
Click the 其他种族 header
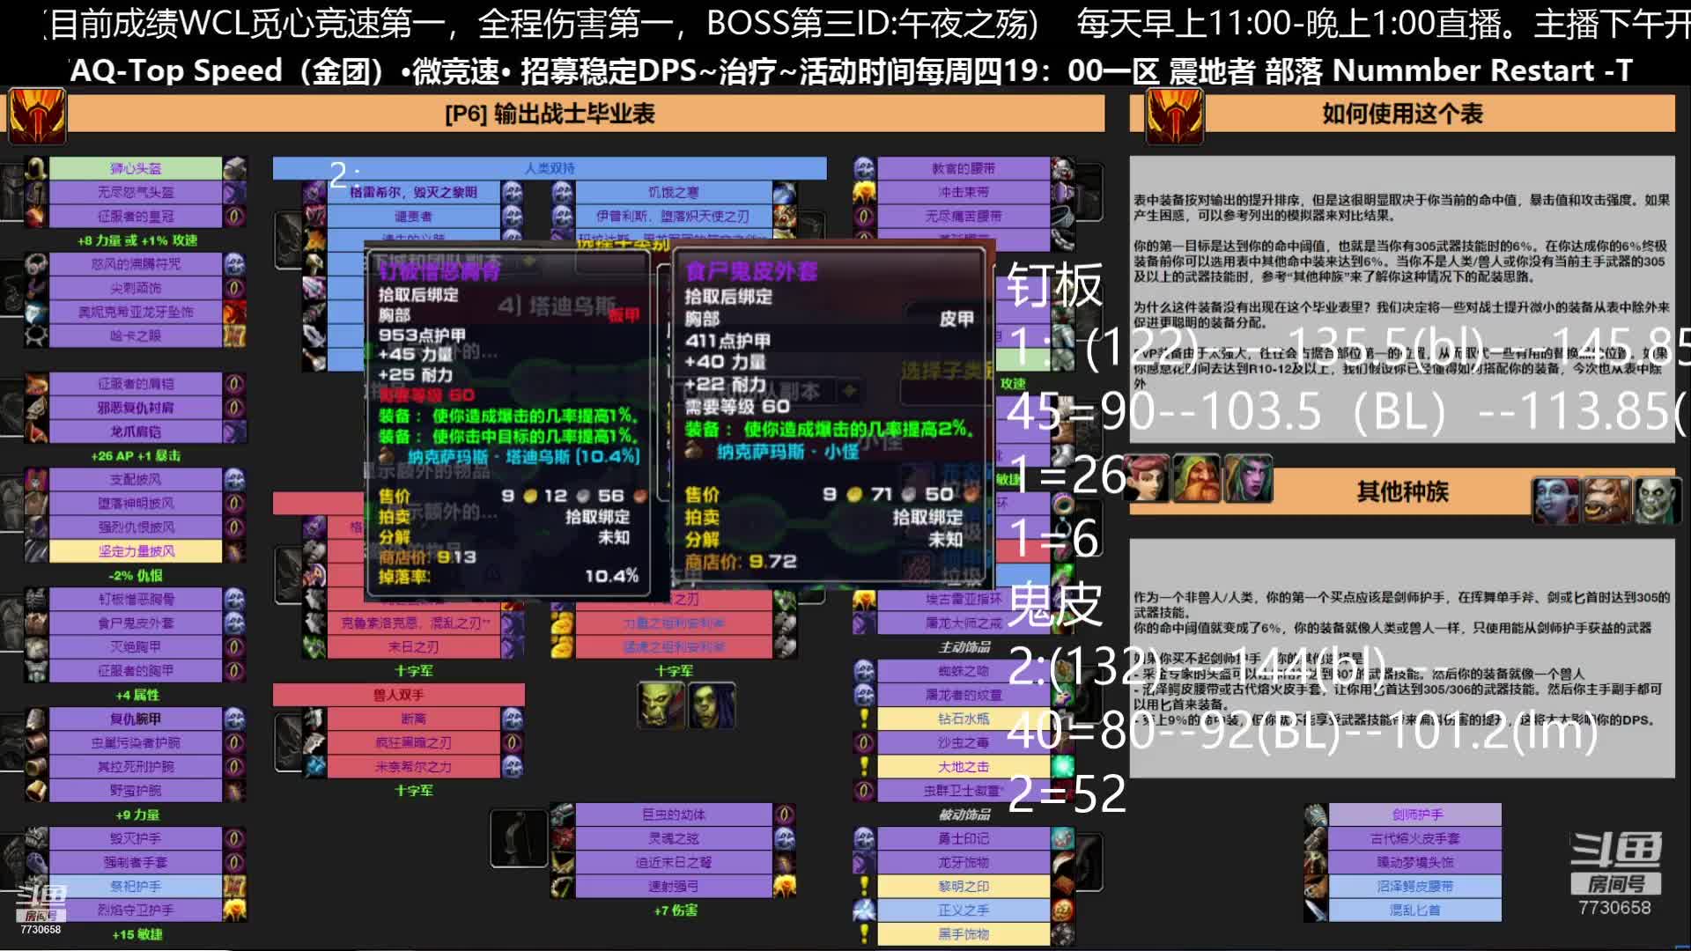pyautogui.click(x=1402, y=491)
